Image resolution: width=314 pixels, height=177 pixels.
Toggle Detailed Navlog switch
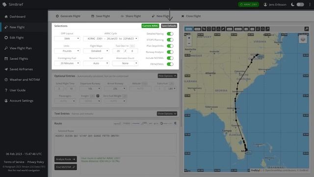[x=170, y=34]
